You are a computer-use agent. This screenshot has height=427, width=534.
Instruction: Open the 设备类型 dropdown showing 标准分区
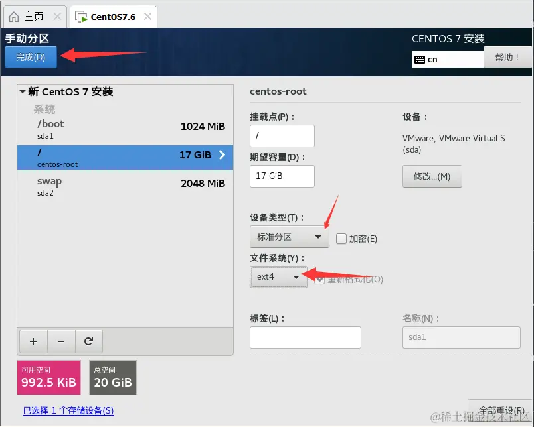tap(290, 237)
